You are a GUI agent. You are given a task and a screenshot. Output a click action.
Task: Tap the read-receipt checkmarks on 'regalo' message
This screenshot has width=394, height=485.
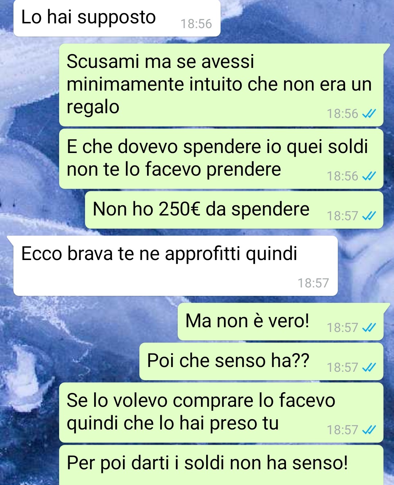coord(369,114)
